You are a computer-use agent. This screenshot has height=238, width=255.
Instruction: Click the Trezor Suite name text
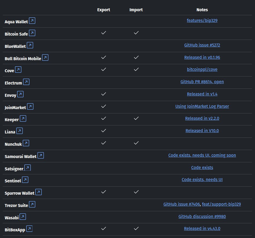coord(16,205)
